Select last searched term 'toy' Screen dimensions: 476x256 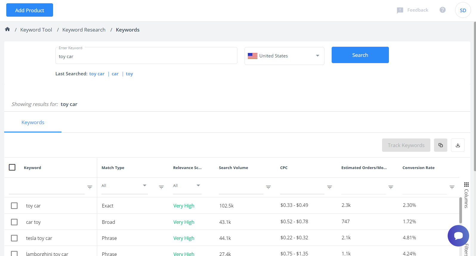(129, 74)
